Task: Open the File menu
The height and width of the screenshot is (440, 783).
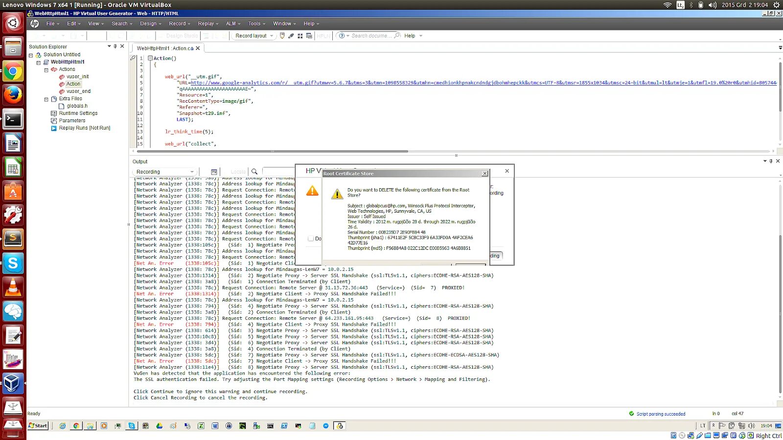Action: tap(52, 23)
